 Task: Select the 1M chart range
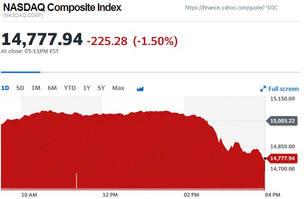coord(36,88)
